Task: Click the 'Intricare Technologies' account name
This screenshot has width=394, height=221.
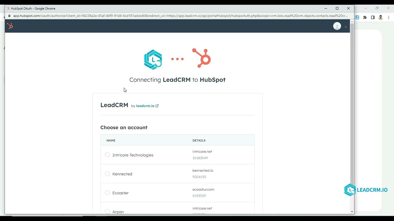Action: click(x=133, y=155)
